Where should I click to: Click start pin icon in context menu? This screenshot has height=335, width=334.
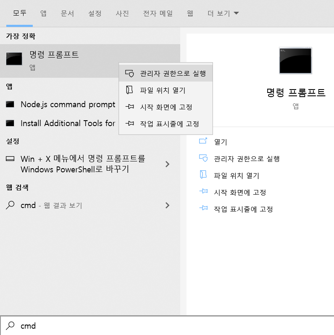[x=130, y=106]
